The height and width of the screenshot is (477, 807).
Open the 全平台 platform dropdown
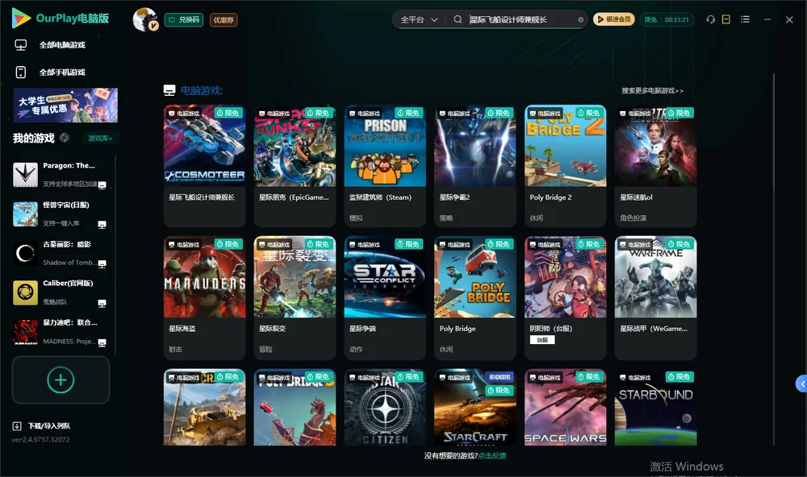tap(419, 19)
